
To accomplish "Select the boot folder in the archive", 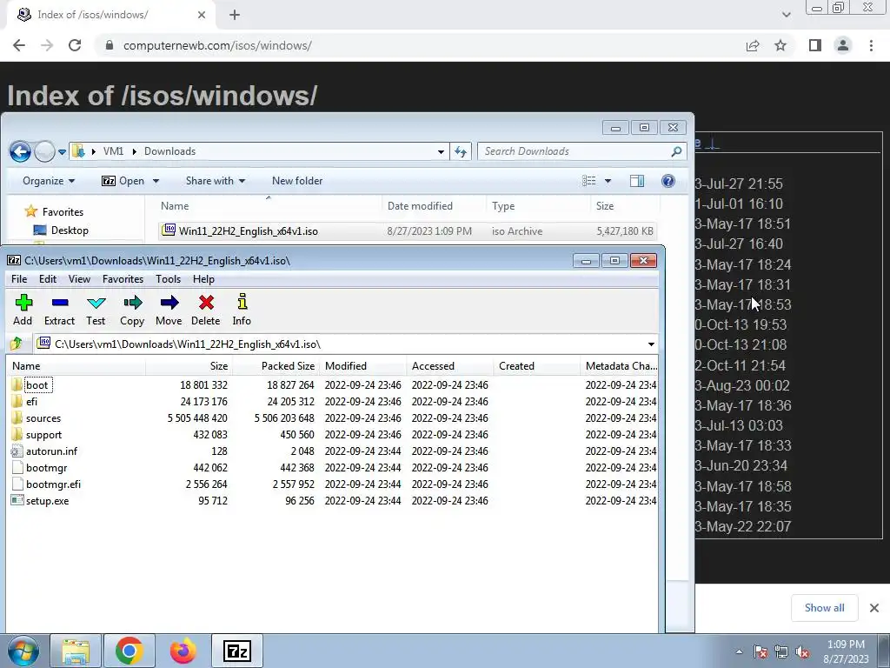I will tap(37, 385).
